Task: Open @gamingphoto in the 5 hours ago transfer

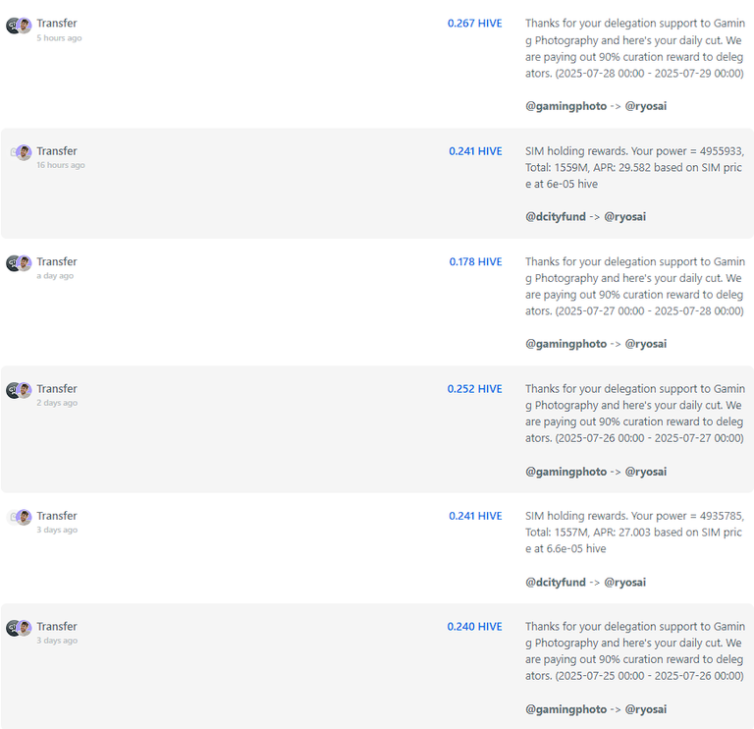Action: (x=565, y=106)
